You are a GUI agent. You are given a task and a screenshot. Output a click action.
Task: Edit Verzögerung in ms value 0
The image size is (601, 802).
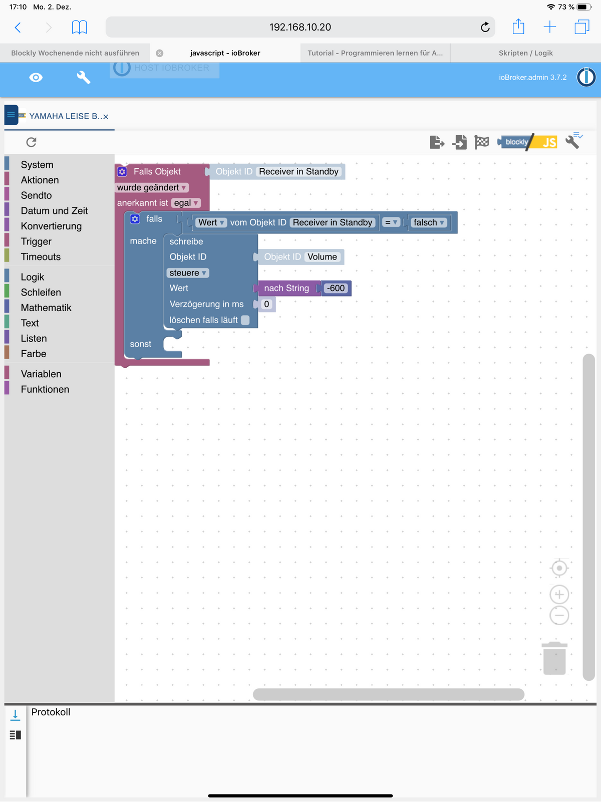click(x=266, y=304)
